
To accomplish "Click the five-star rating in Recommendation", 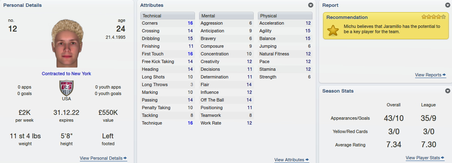I will coord(433,17).
